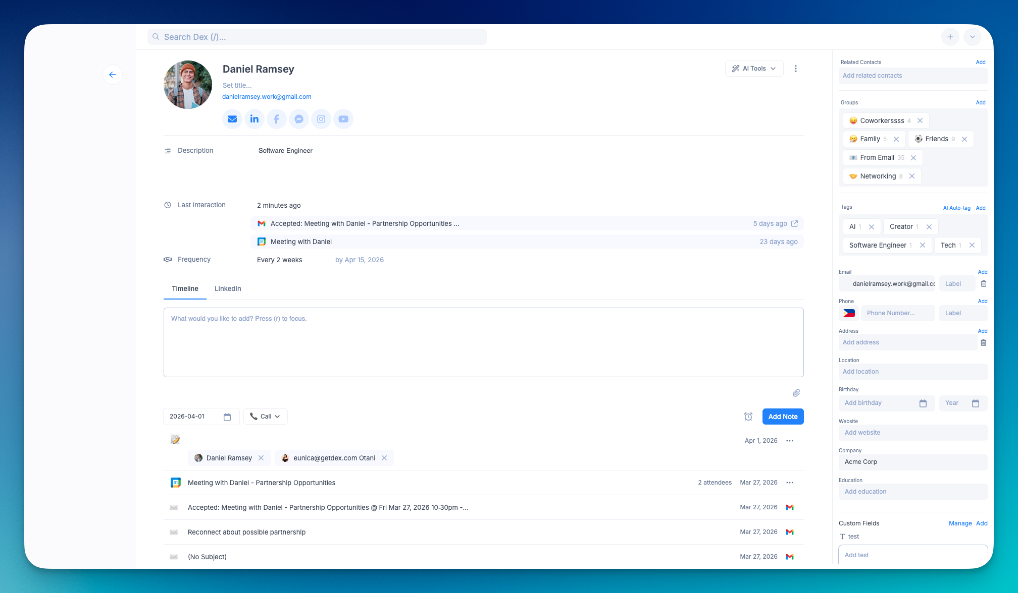
Task: Click the Add Note button
Action: (x=783, y=417)
